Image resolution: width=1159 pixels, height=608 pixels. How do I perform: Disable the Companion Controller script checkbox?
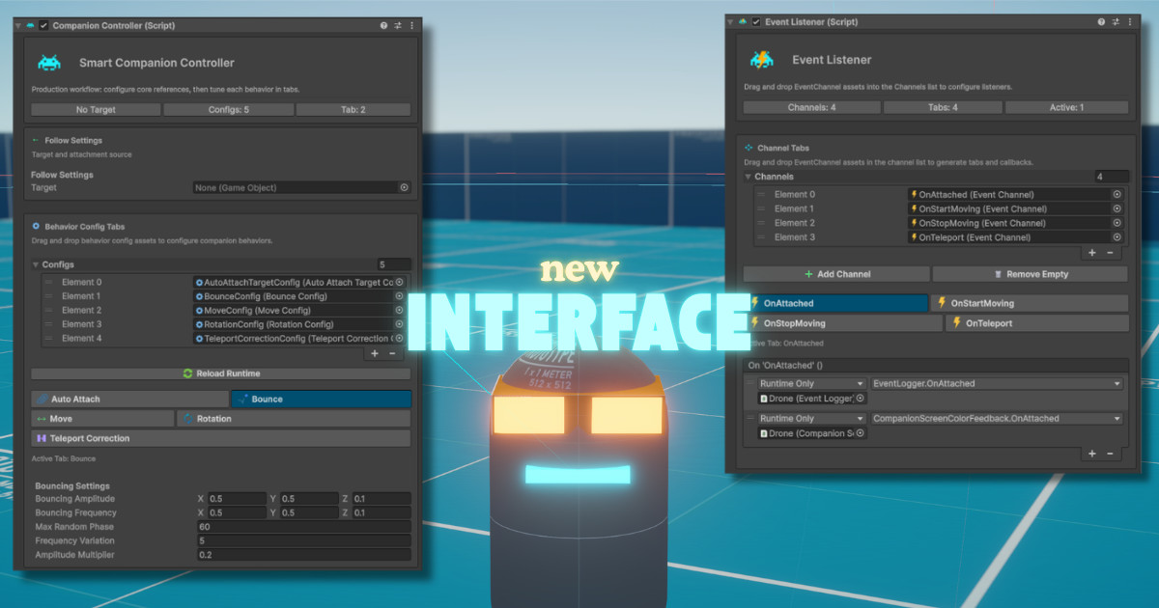(43, 26)
